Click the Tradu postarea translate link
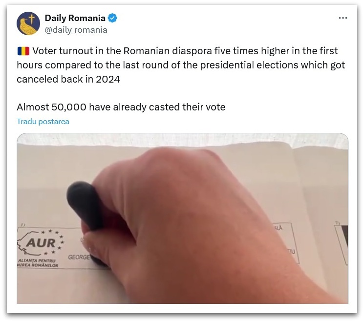This screenshot has height=322, width=364. tap(43, 122)
